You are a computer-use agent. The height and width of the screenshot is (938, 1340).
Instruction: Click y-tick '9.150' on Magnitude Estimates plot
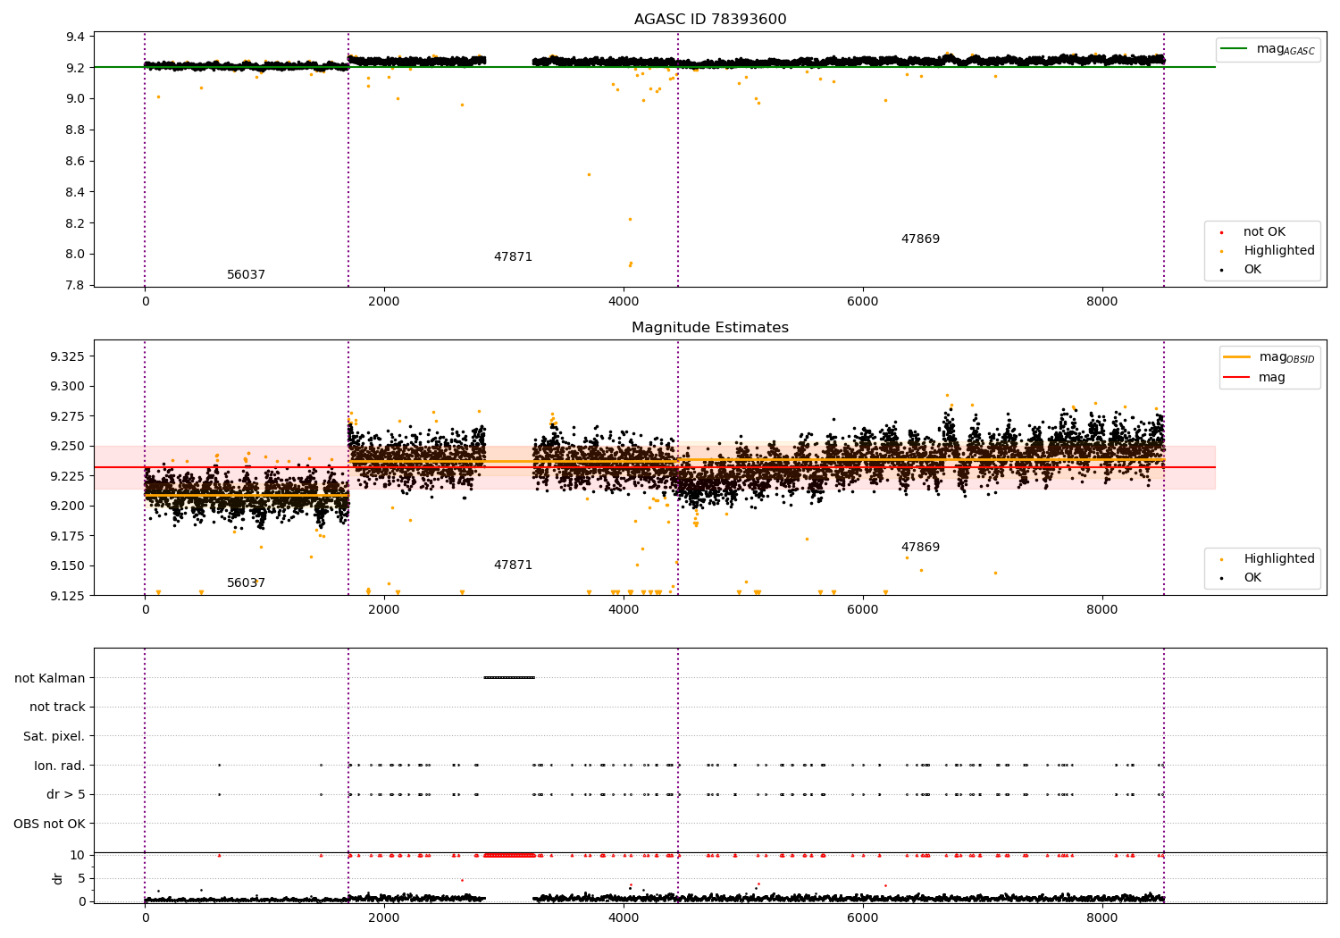(68, 565)
